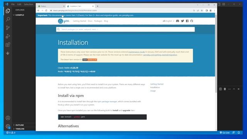Reload the Yarn installation page
247x139 pixels.
click(46, 10)
